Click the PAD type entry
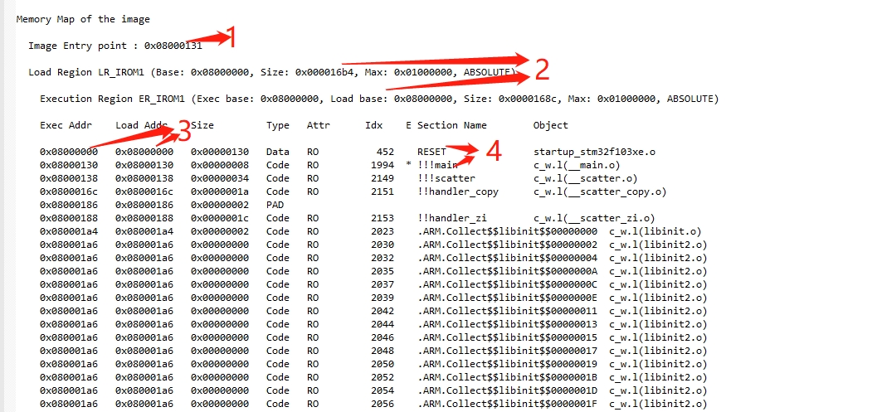882x412 pixels. tap(275, 205)
